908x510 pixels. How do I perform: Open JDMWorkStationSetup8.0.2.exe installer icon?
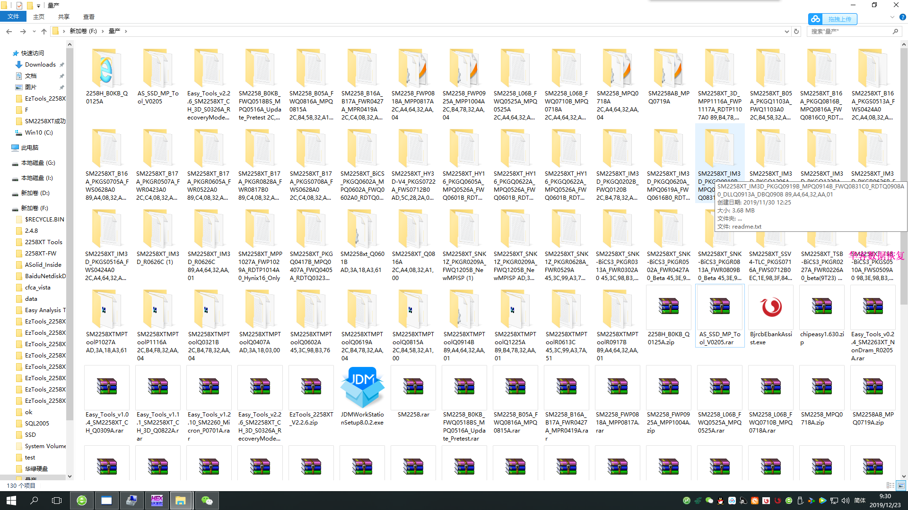click(x=362, y=387)
